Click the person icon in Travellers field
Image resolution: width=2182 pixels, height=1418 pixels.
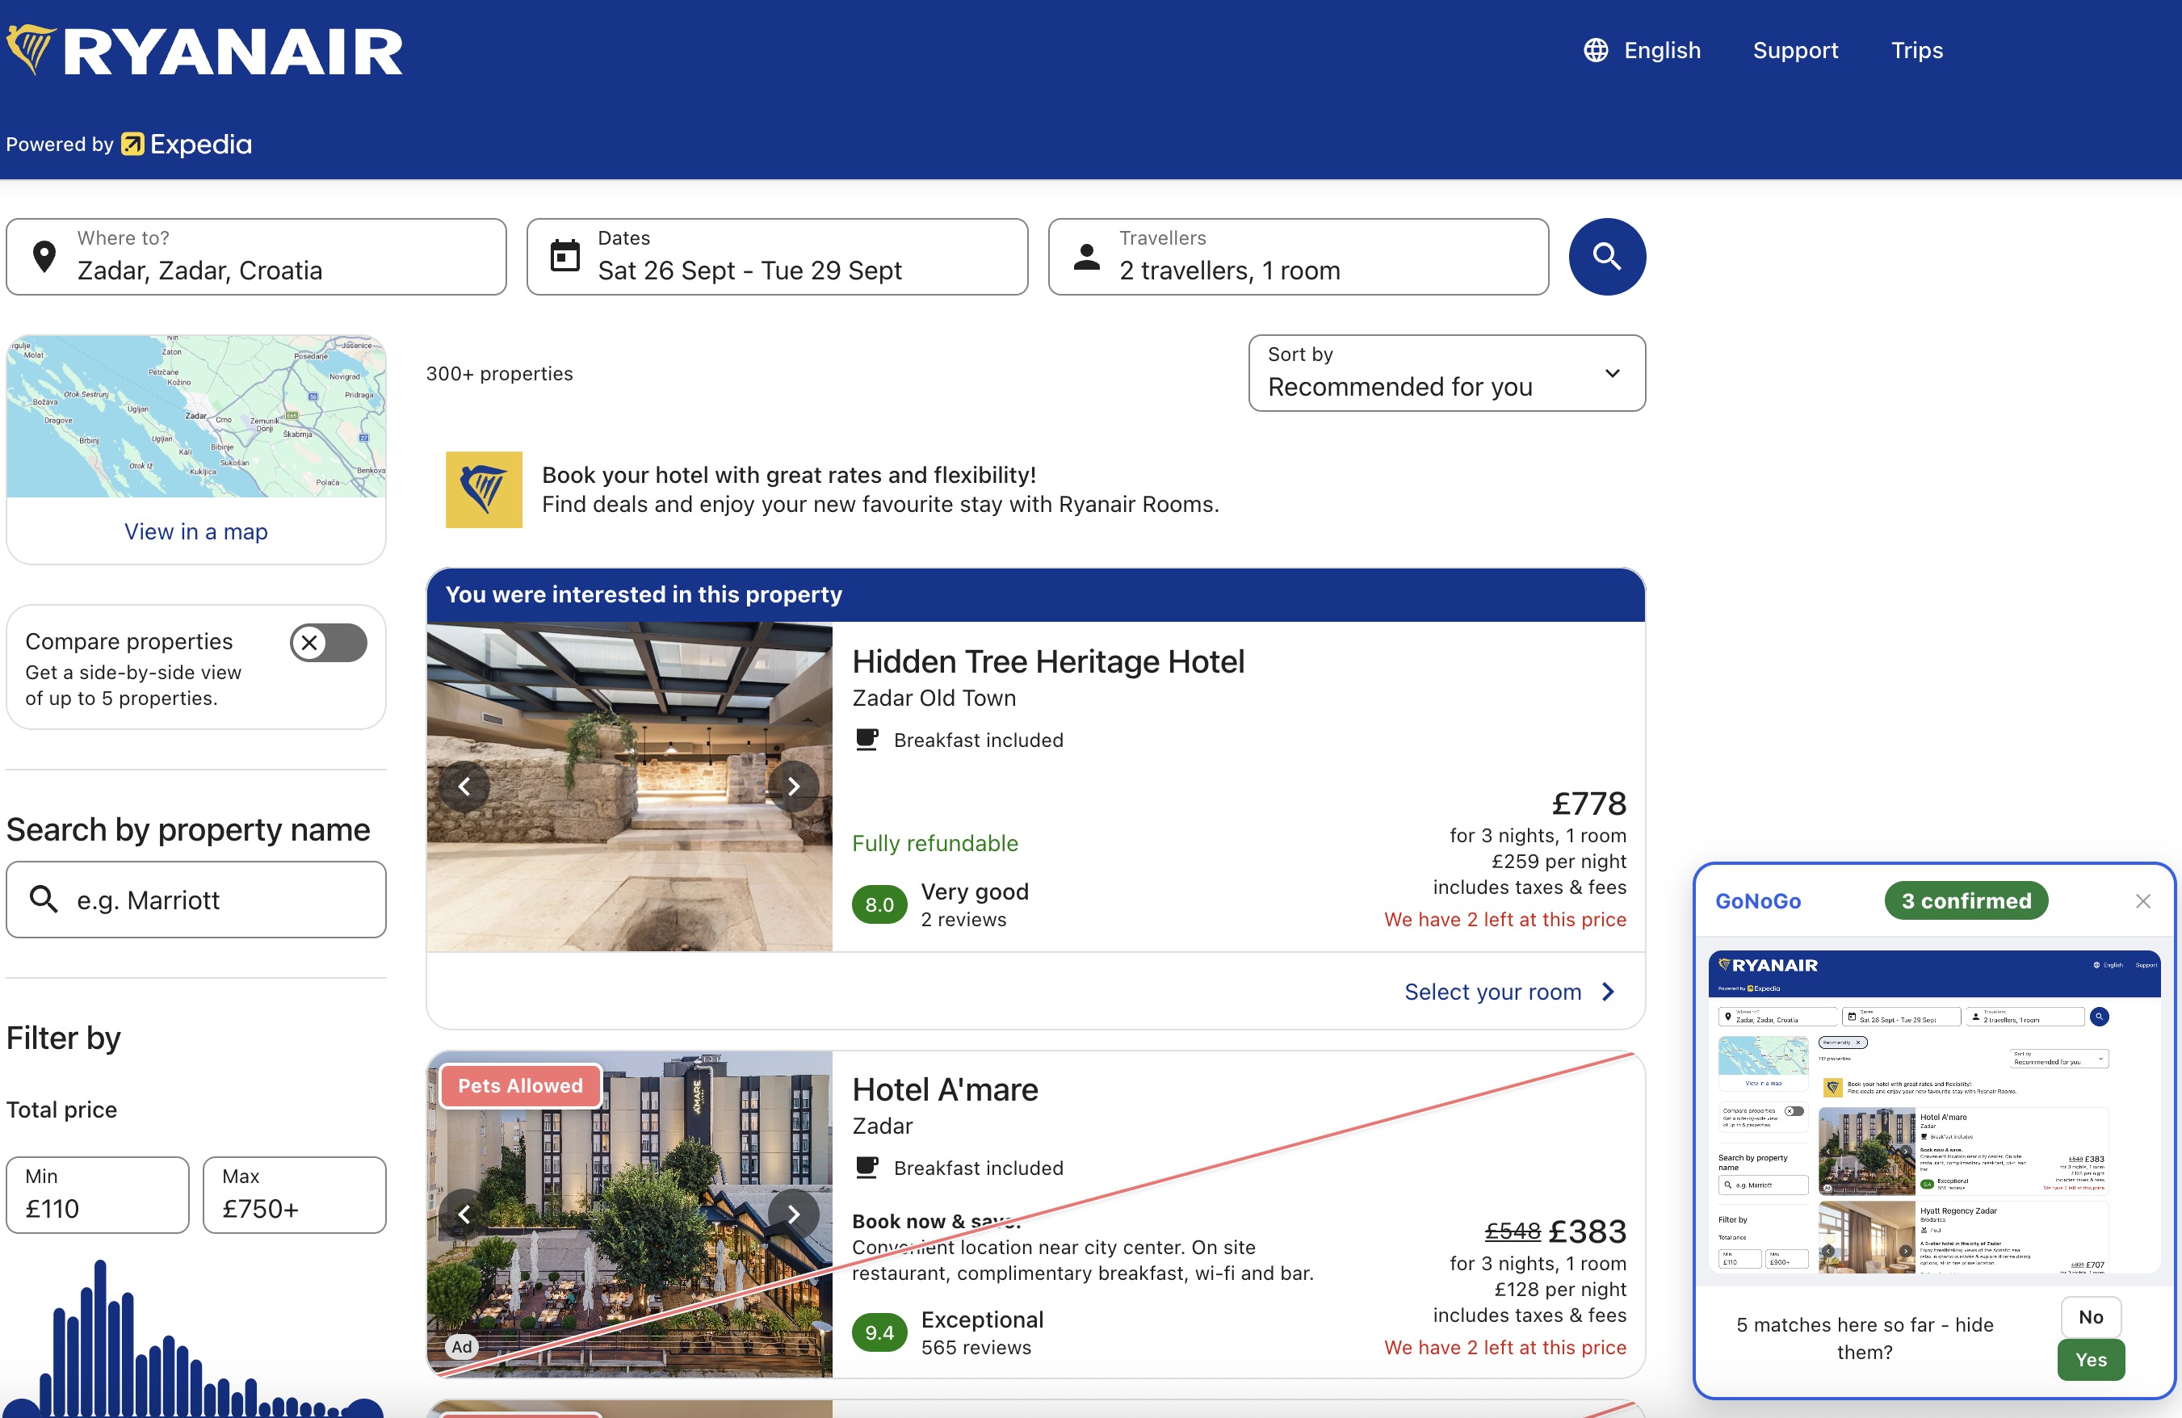point(1086,257)
